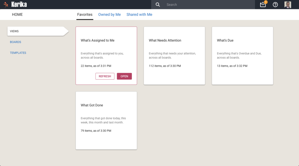299x166 pixels.
Task: Click the orange notification badge
Action: (266, 2)
